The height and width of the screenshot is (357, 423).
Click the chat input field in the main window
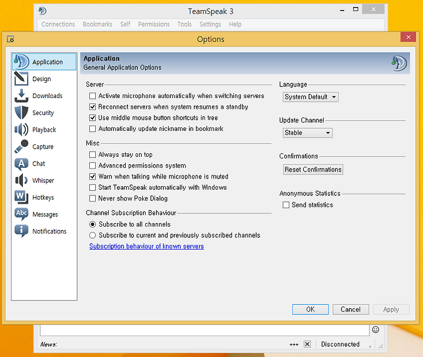click(x=204, y=330)
